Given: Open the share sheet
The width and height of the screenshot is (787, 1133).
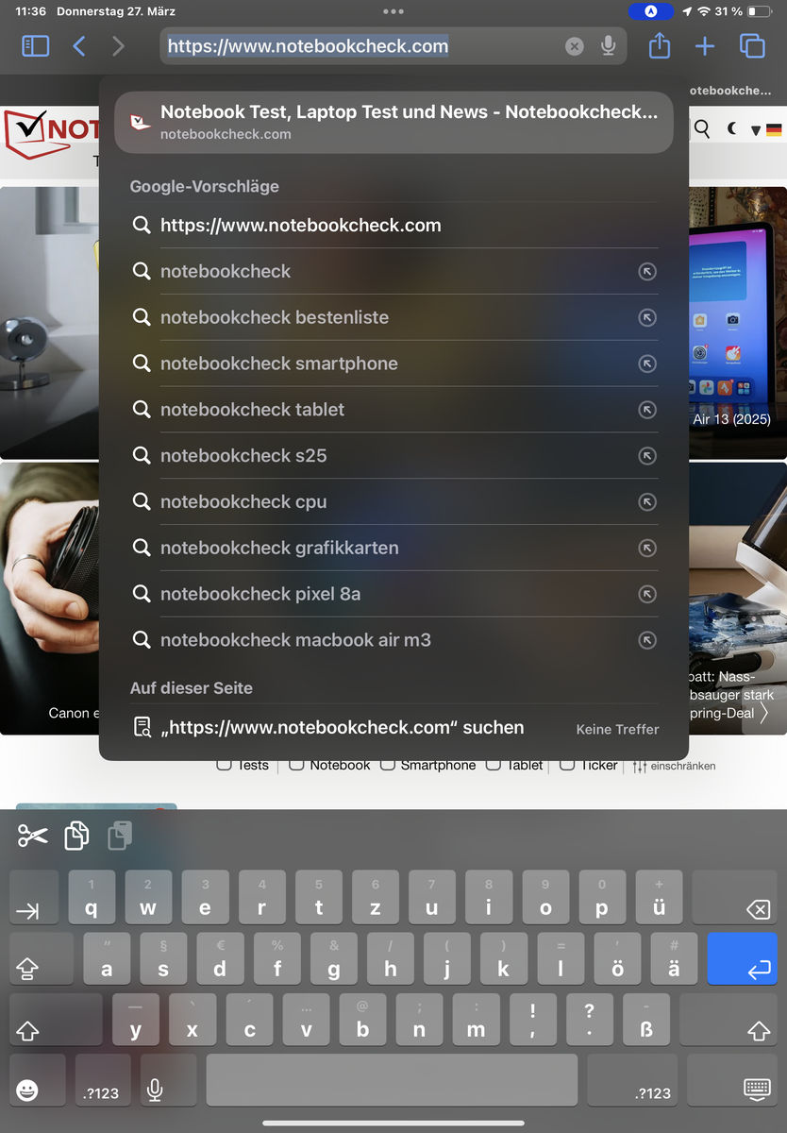Looking at the screenshot, I should coord(660,45).
